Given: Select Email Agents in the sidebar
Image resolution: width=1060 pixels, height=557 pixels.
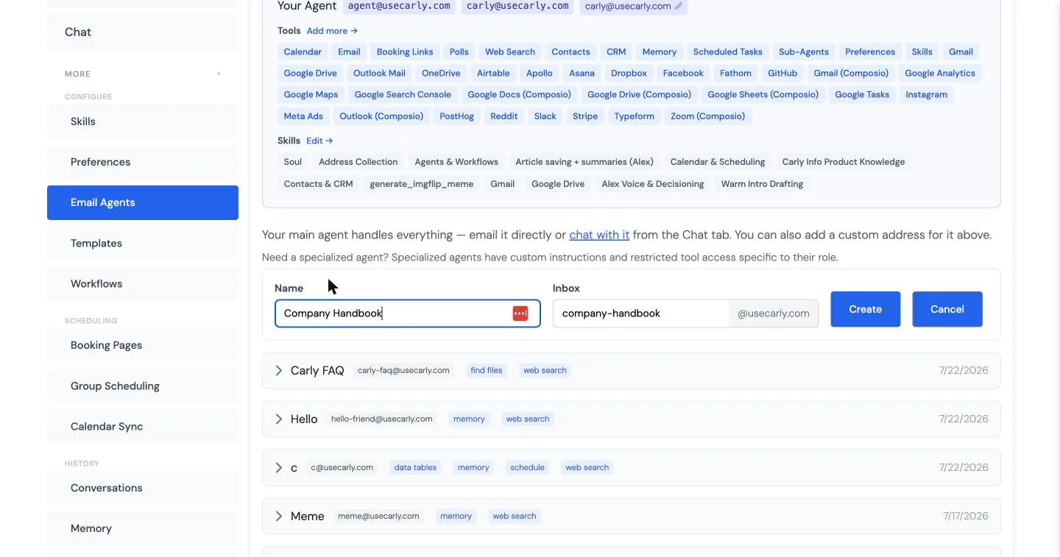Looking at the screenshot, I should [143, 202].
